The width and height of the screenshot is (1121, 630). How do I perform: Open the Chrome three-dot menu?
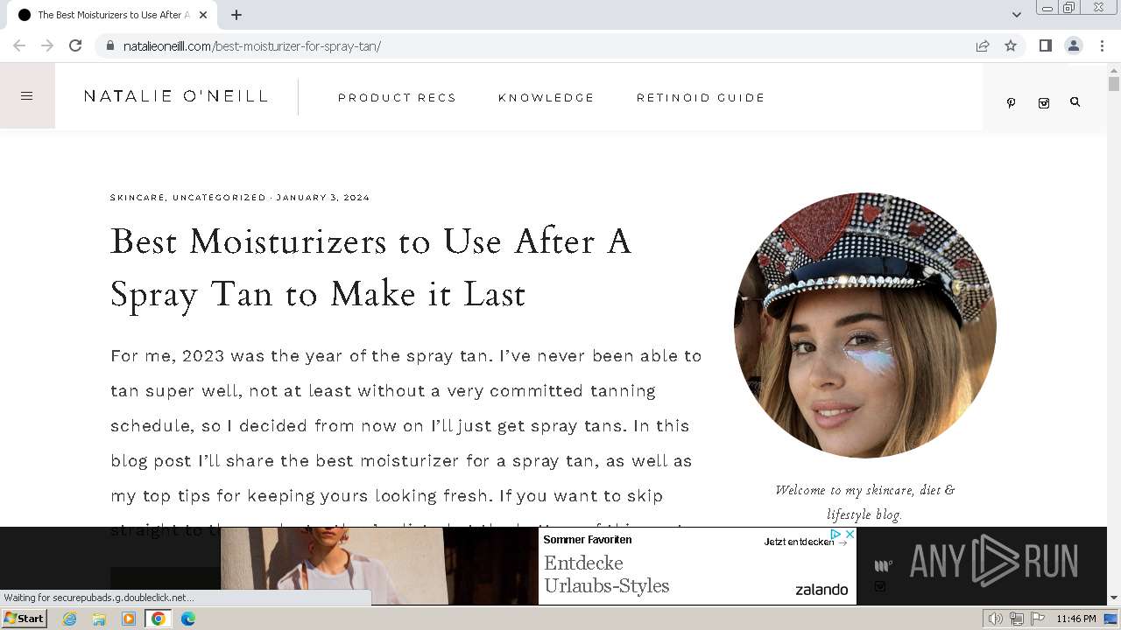pos(1103,45)
